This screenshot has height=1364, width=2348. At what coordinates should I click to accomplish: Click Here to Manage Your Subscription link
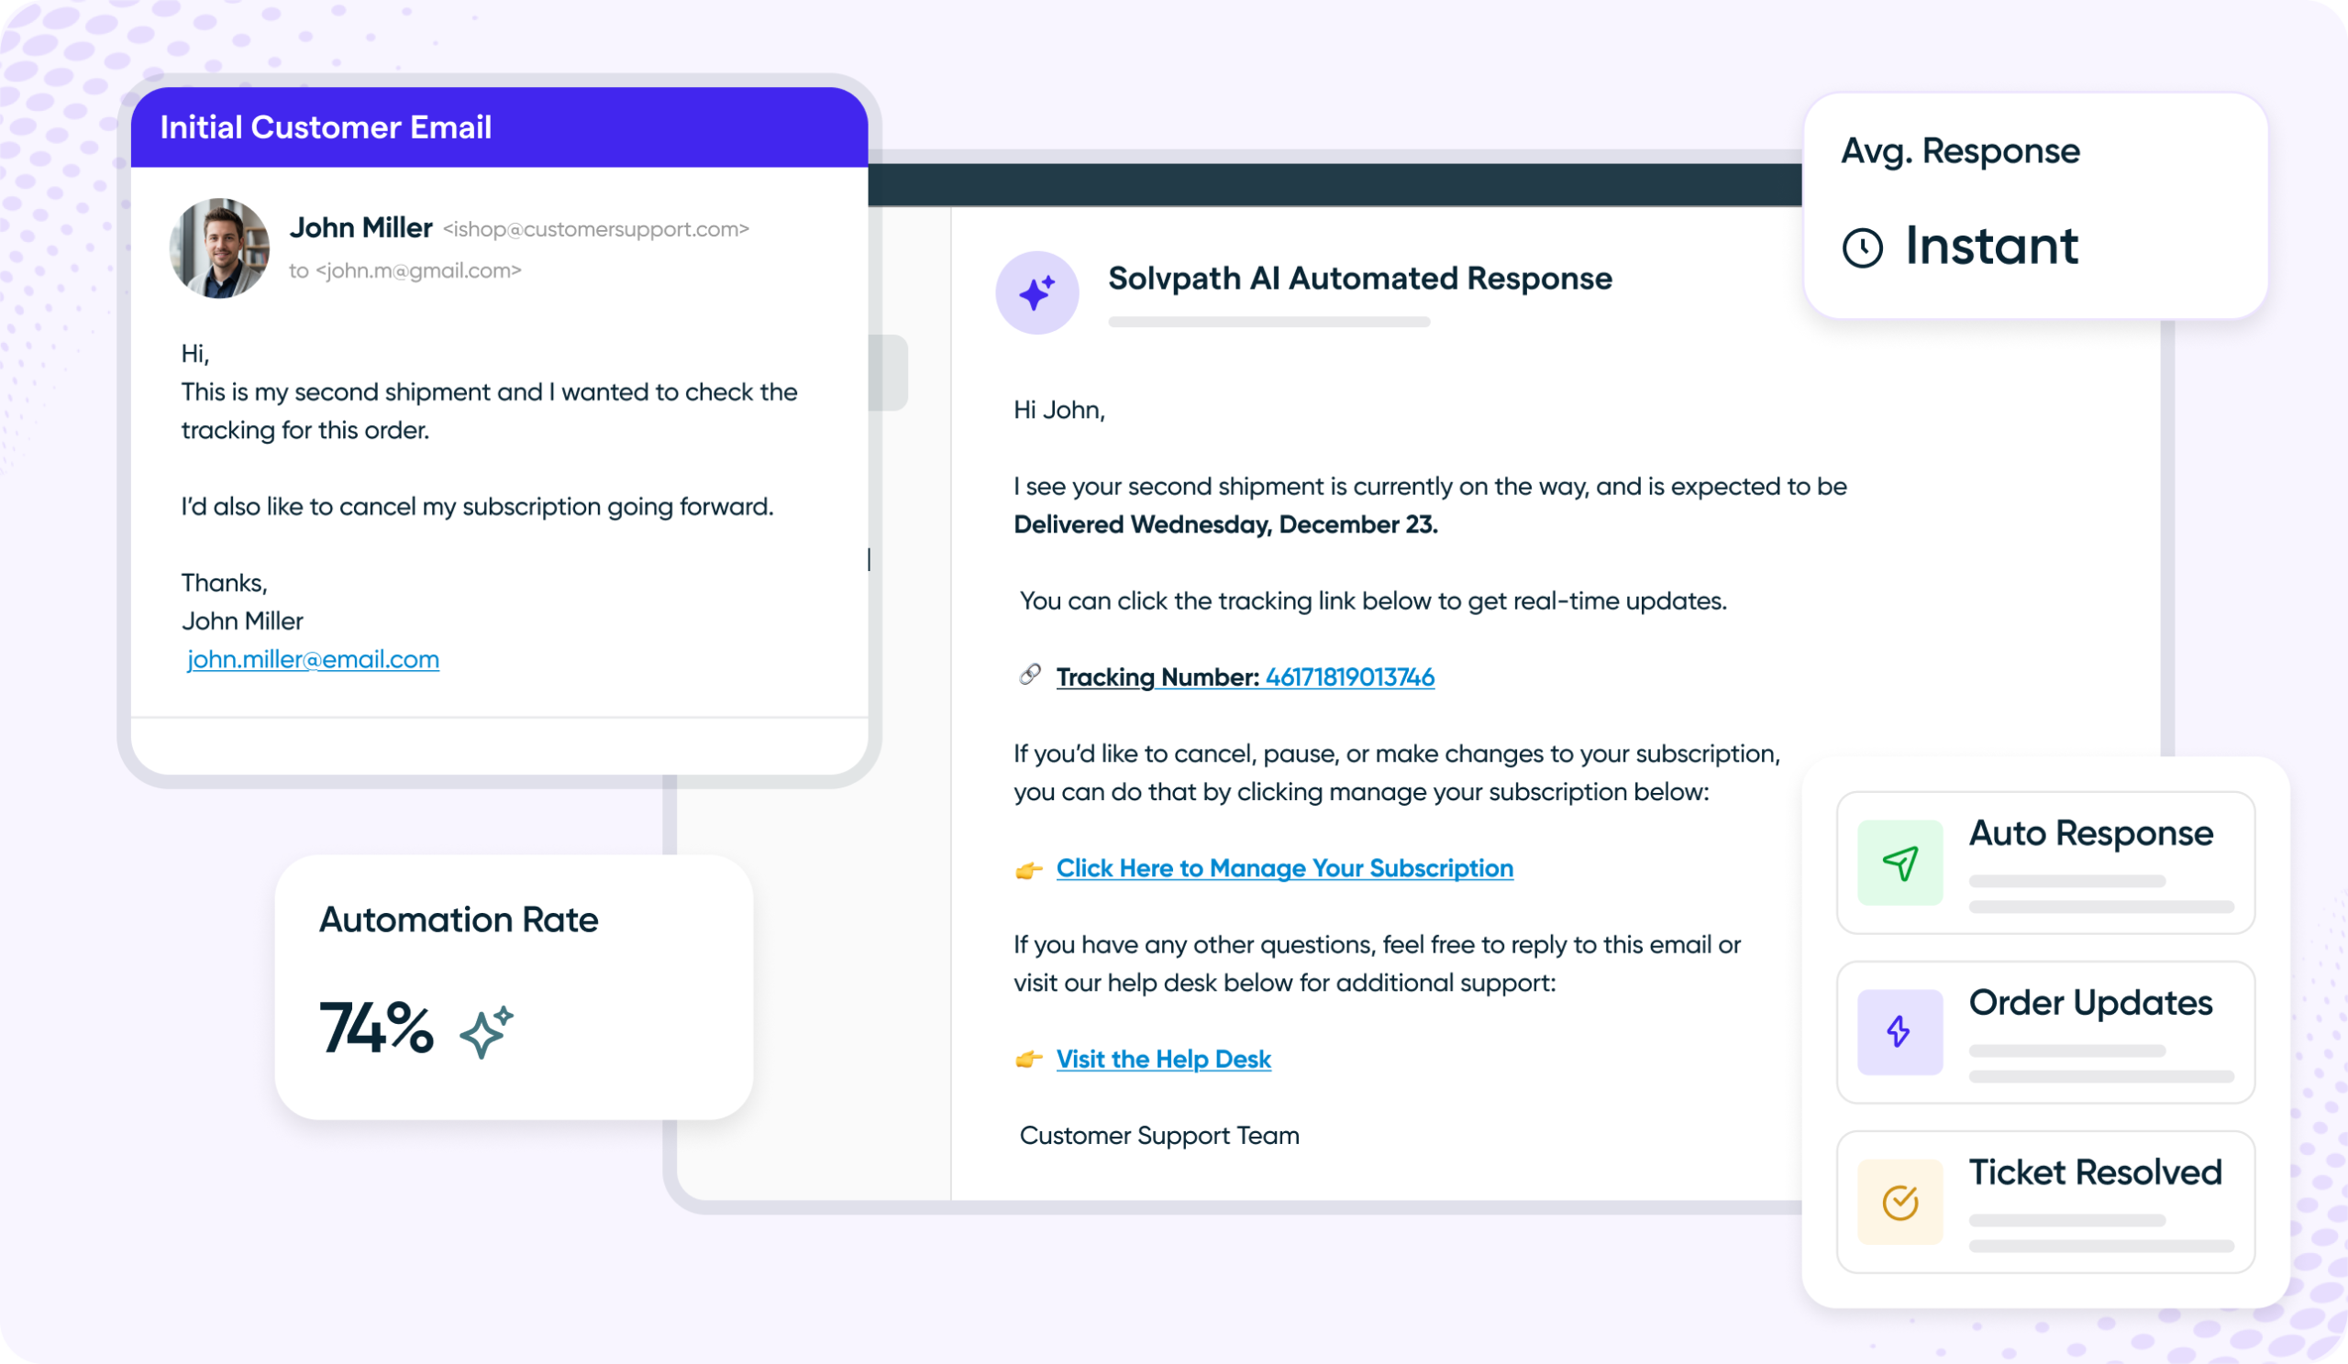pos(1284,868)
